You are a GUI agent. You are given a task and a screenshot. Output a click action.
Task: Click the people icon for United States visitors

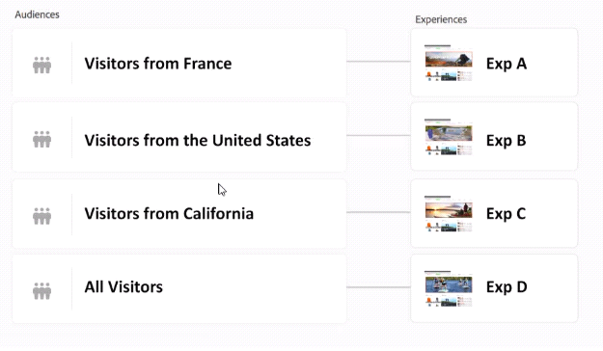pyautogui.click(x=41, y=139)
